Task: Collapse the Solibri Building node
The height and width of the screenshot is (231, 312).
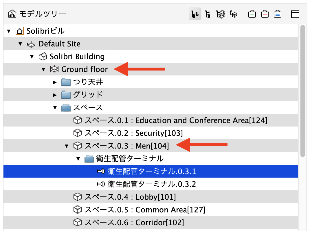Action: (x=32, y=57)
